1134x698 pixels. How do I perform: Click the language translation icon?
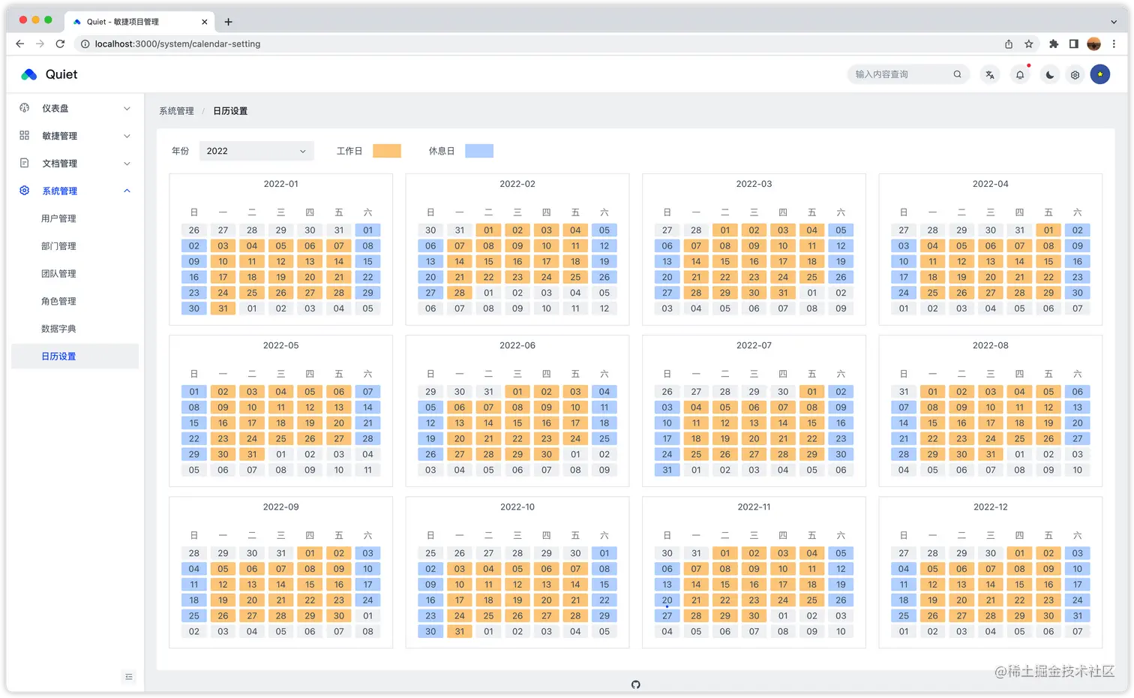click(990, 74)
